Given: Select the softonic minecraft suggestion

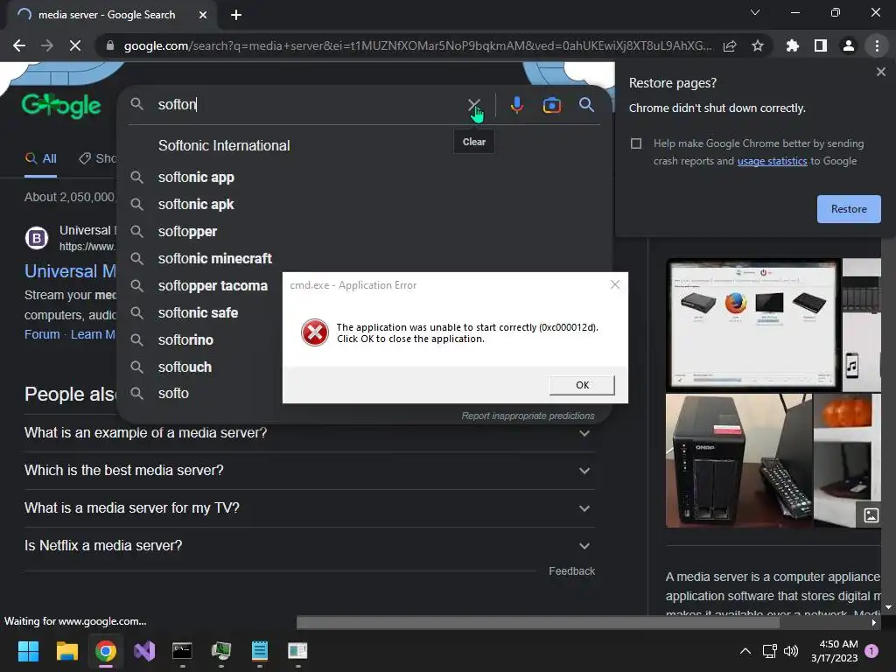Looking at the screenshot, I should [215, 258].
